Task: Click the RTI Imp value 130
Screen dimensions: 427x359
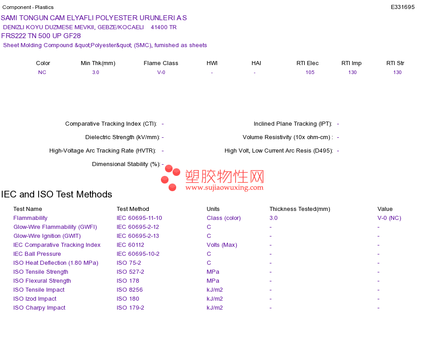Action: tap(352, 72)
